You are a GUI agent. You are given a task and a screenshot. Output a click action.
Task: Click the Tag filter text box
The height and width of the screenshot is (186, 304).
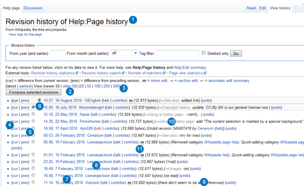[x=177, y=53]
